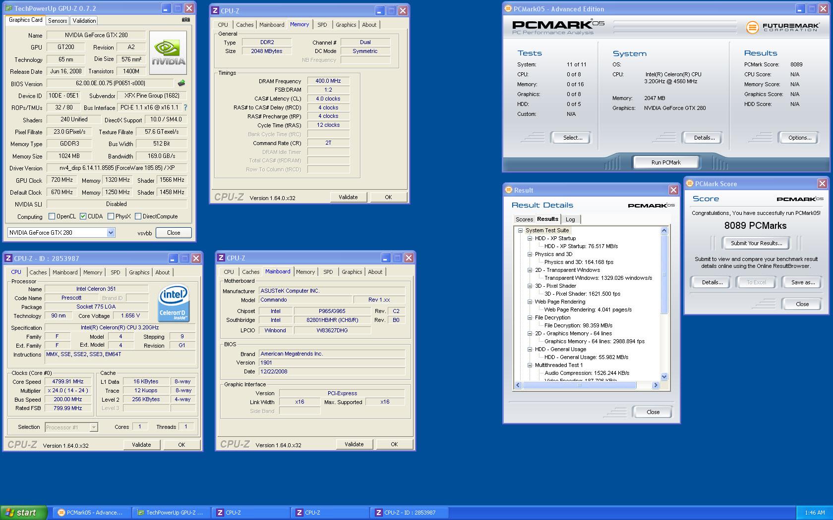Screen dimensions: 833x520
Task: Collapse the System Test Suite tree node
Action: (x=520, y=230)
